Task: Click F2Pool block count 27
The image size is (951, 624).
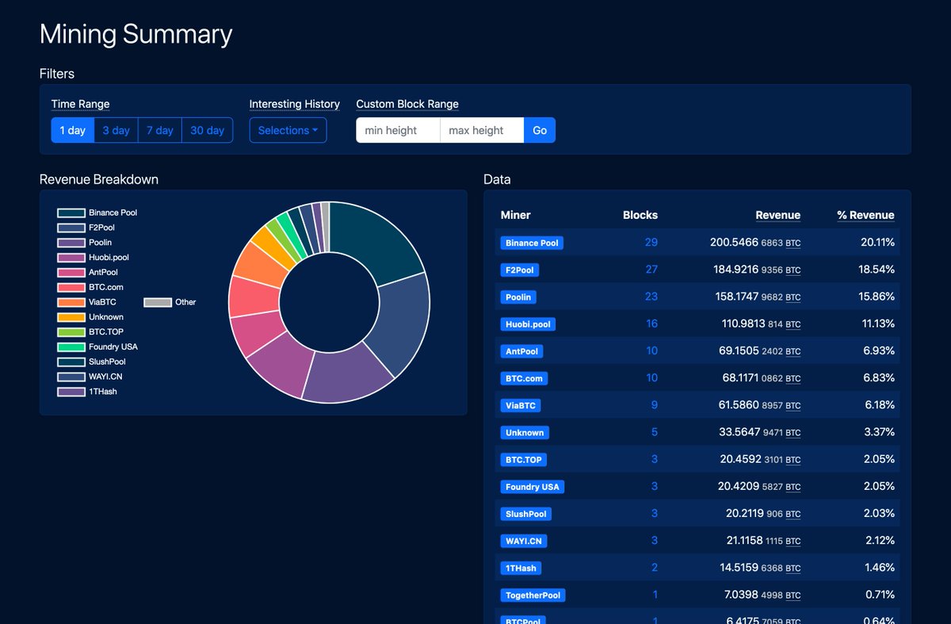Action: click(651, 269)
